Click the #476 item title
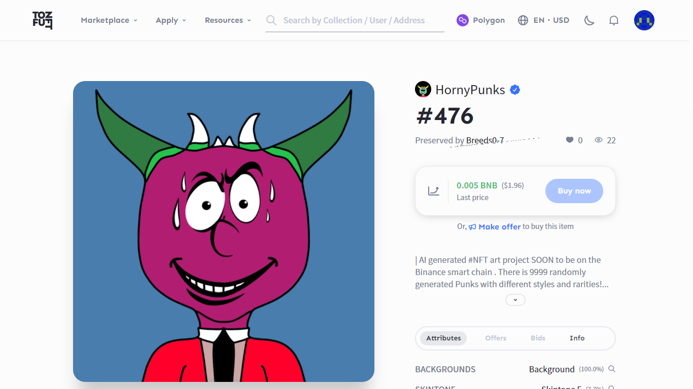The image size is (693, 389). tap(445, 116)
